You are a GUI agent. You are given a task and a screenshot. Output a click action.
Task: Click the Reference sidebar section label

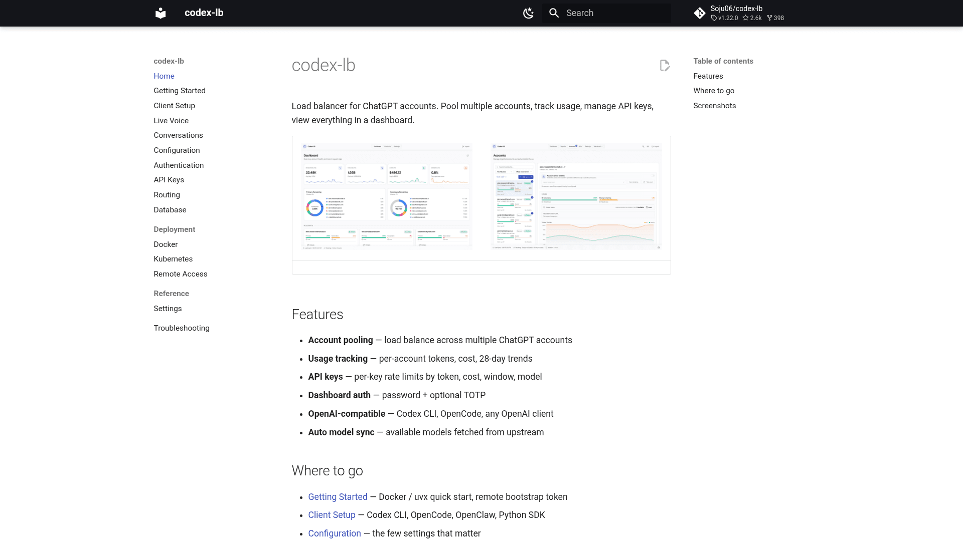tap(172, 294)
